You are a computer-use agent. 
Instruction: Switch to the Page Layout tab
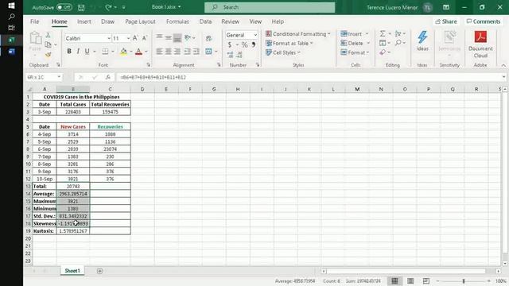(140, 21)
